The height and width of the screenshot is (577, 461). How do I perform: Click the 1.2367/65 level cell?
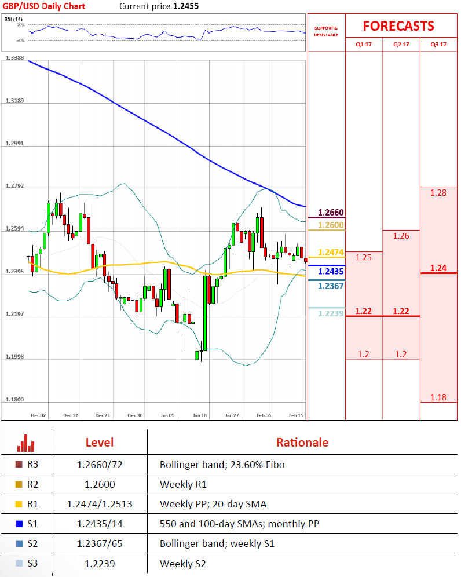coord(100,543)
